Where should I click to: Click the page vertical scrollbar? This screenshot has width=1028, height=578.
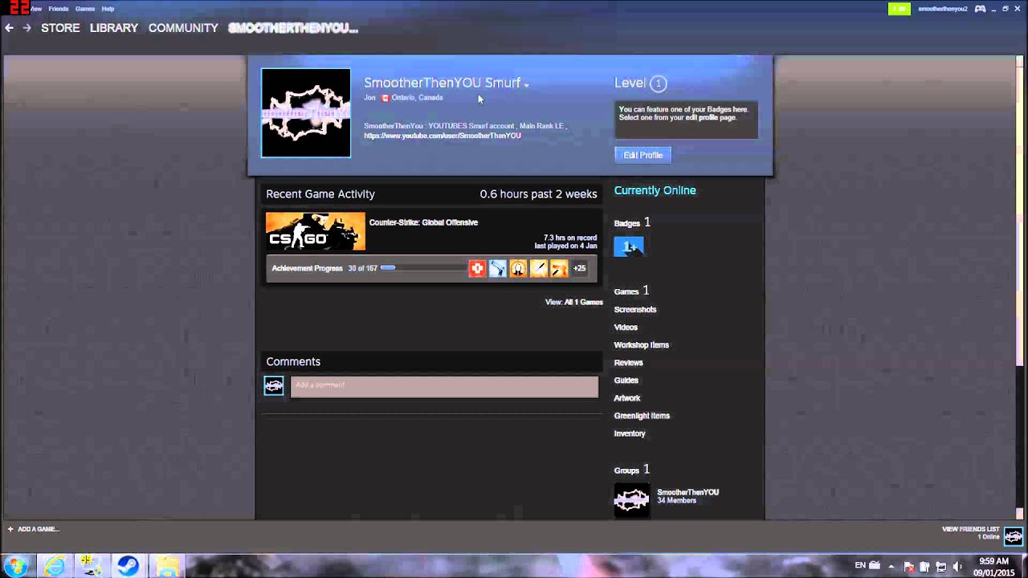[1020, 289]
